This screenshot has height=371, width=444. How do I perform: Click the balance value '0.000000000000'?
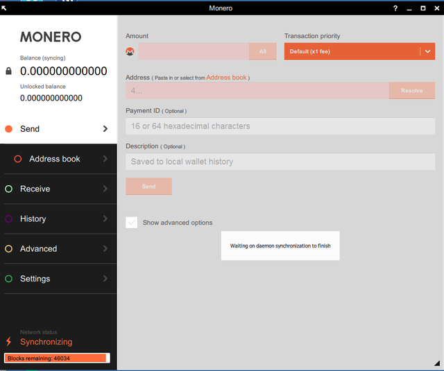[x=63, y=71]
